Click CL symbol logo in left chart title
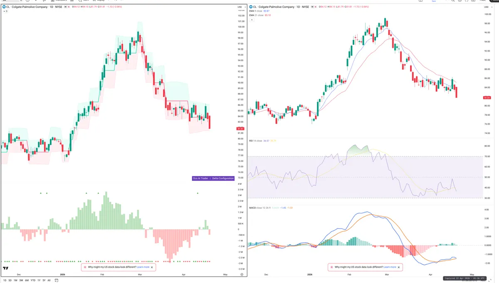 coord(4,7)
